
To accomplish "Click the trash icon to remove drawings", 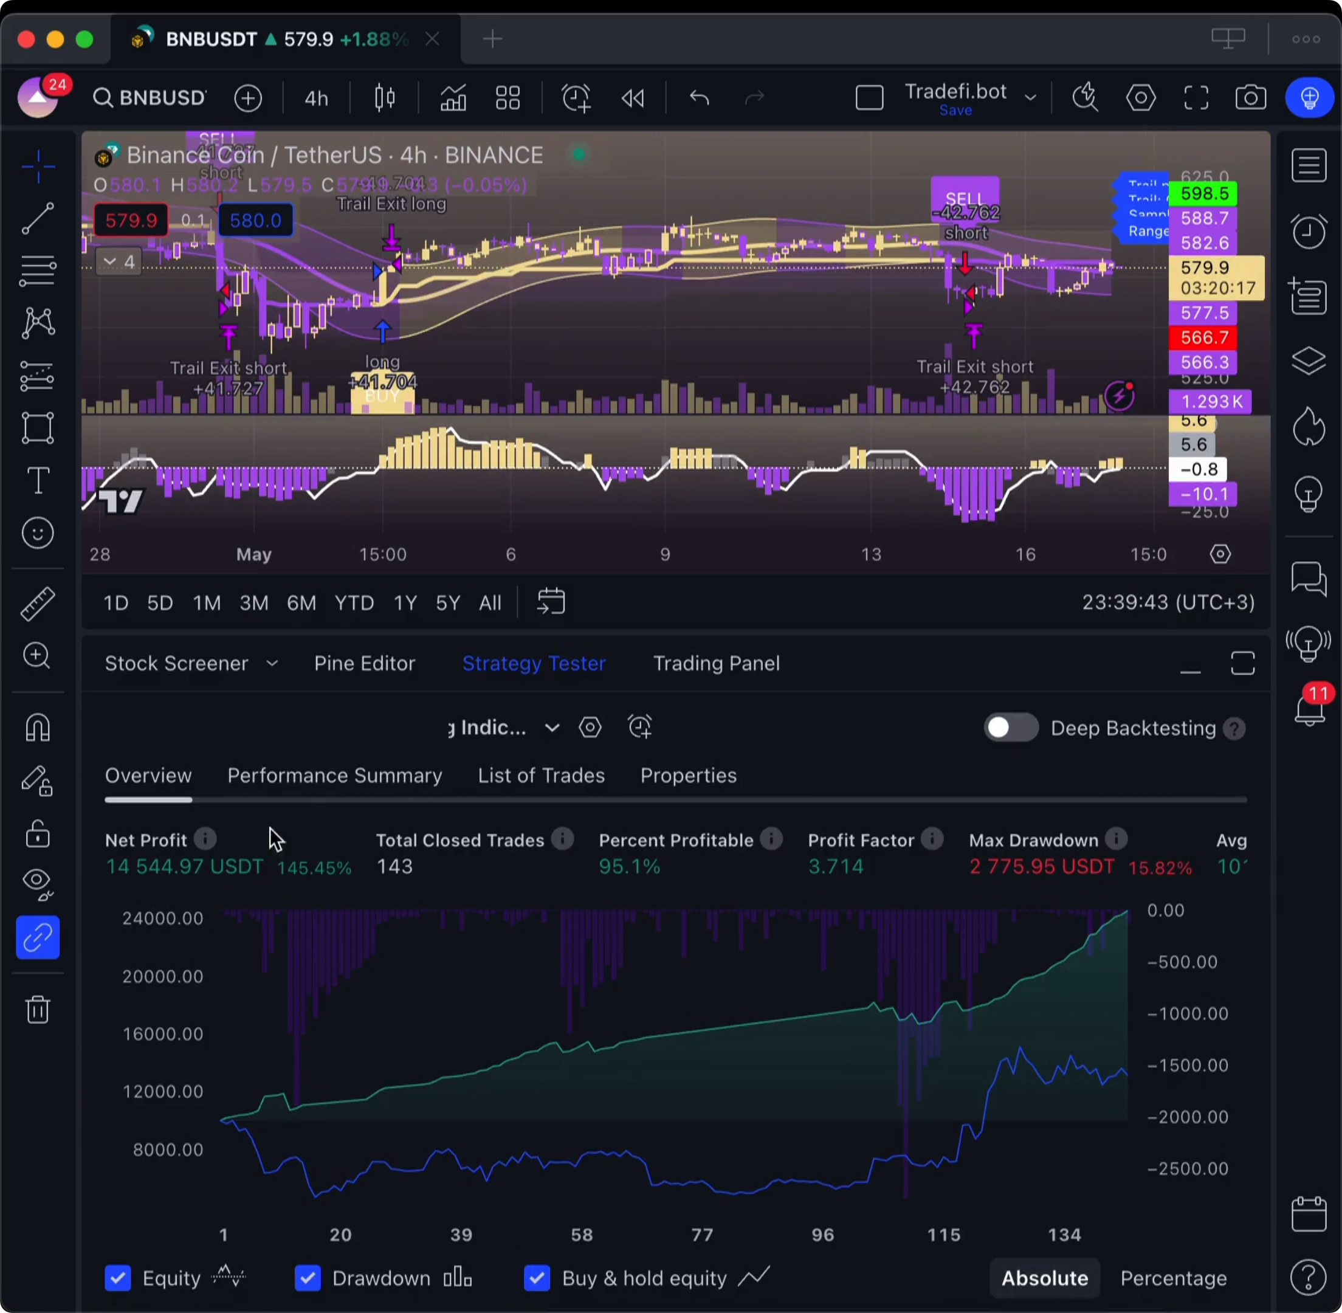I will tap(37, 1010).
